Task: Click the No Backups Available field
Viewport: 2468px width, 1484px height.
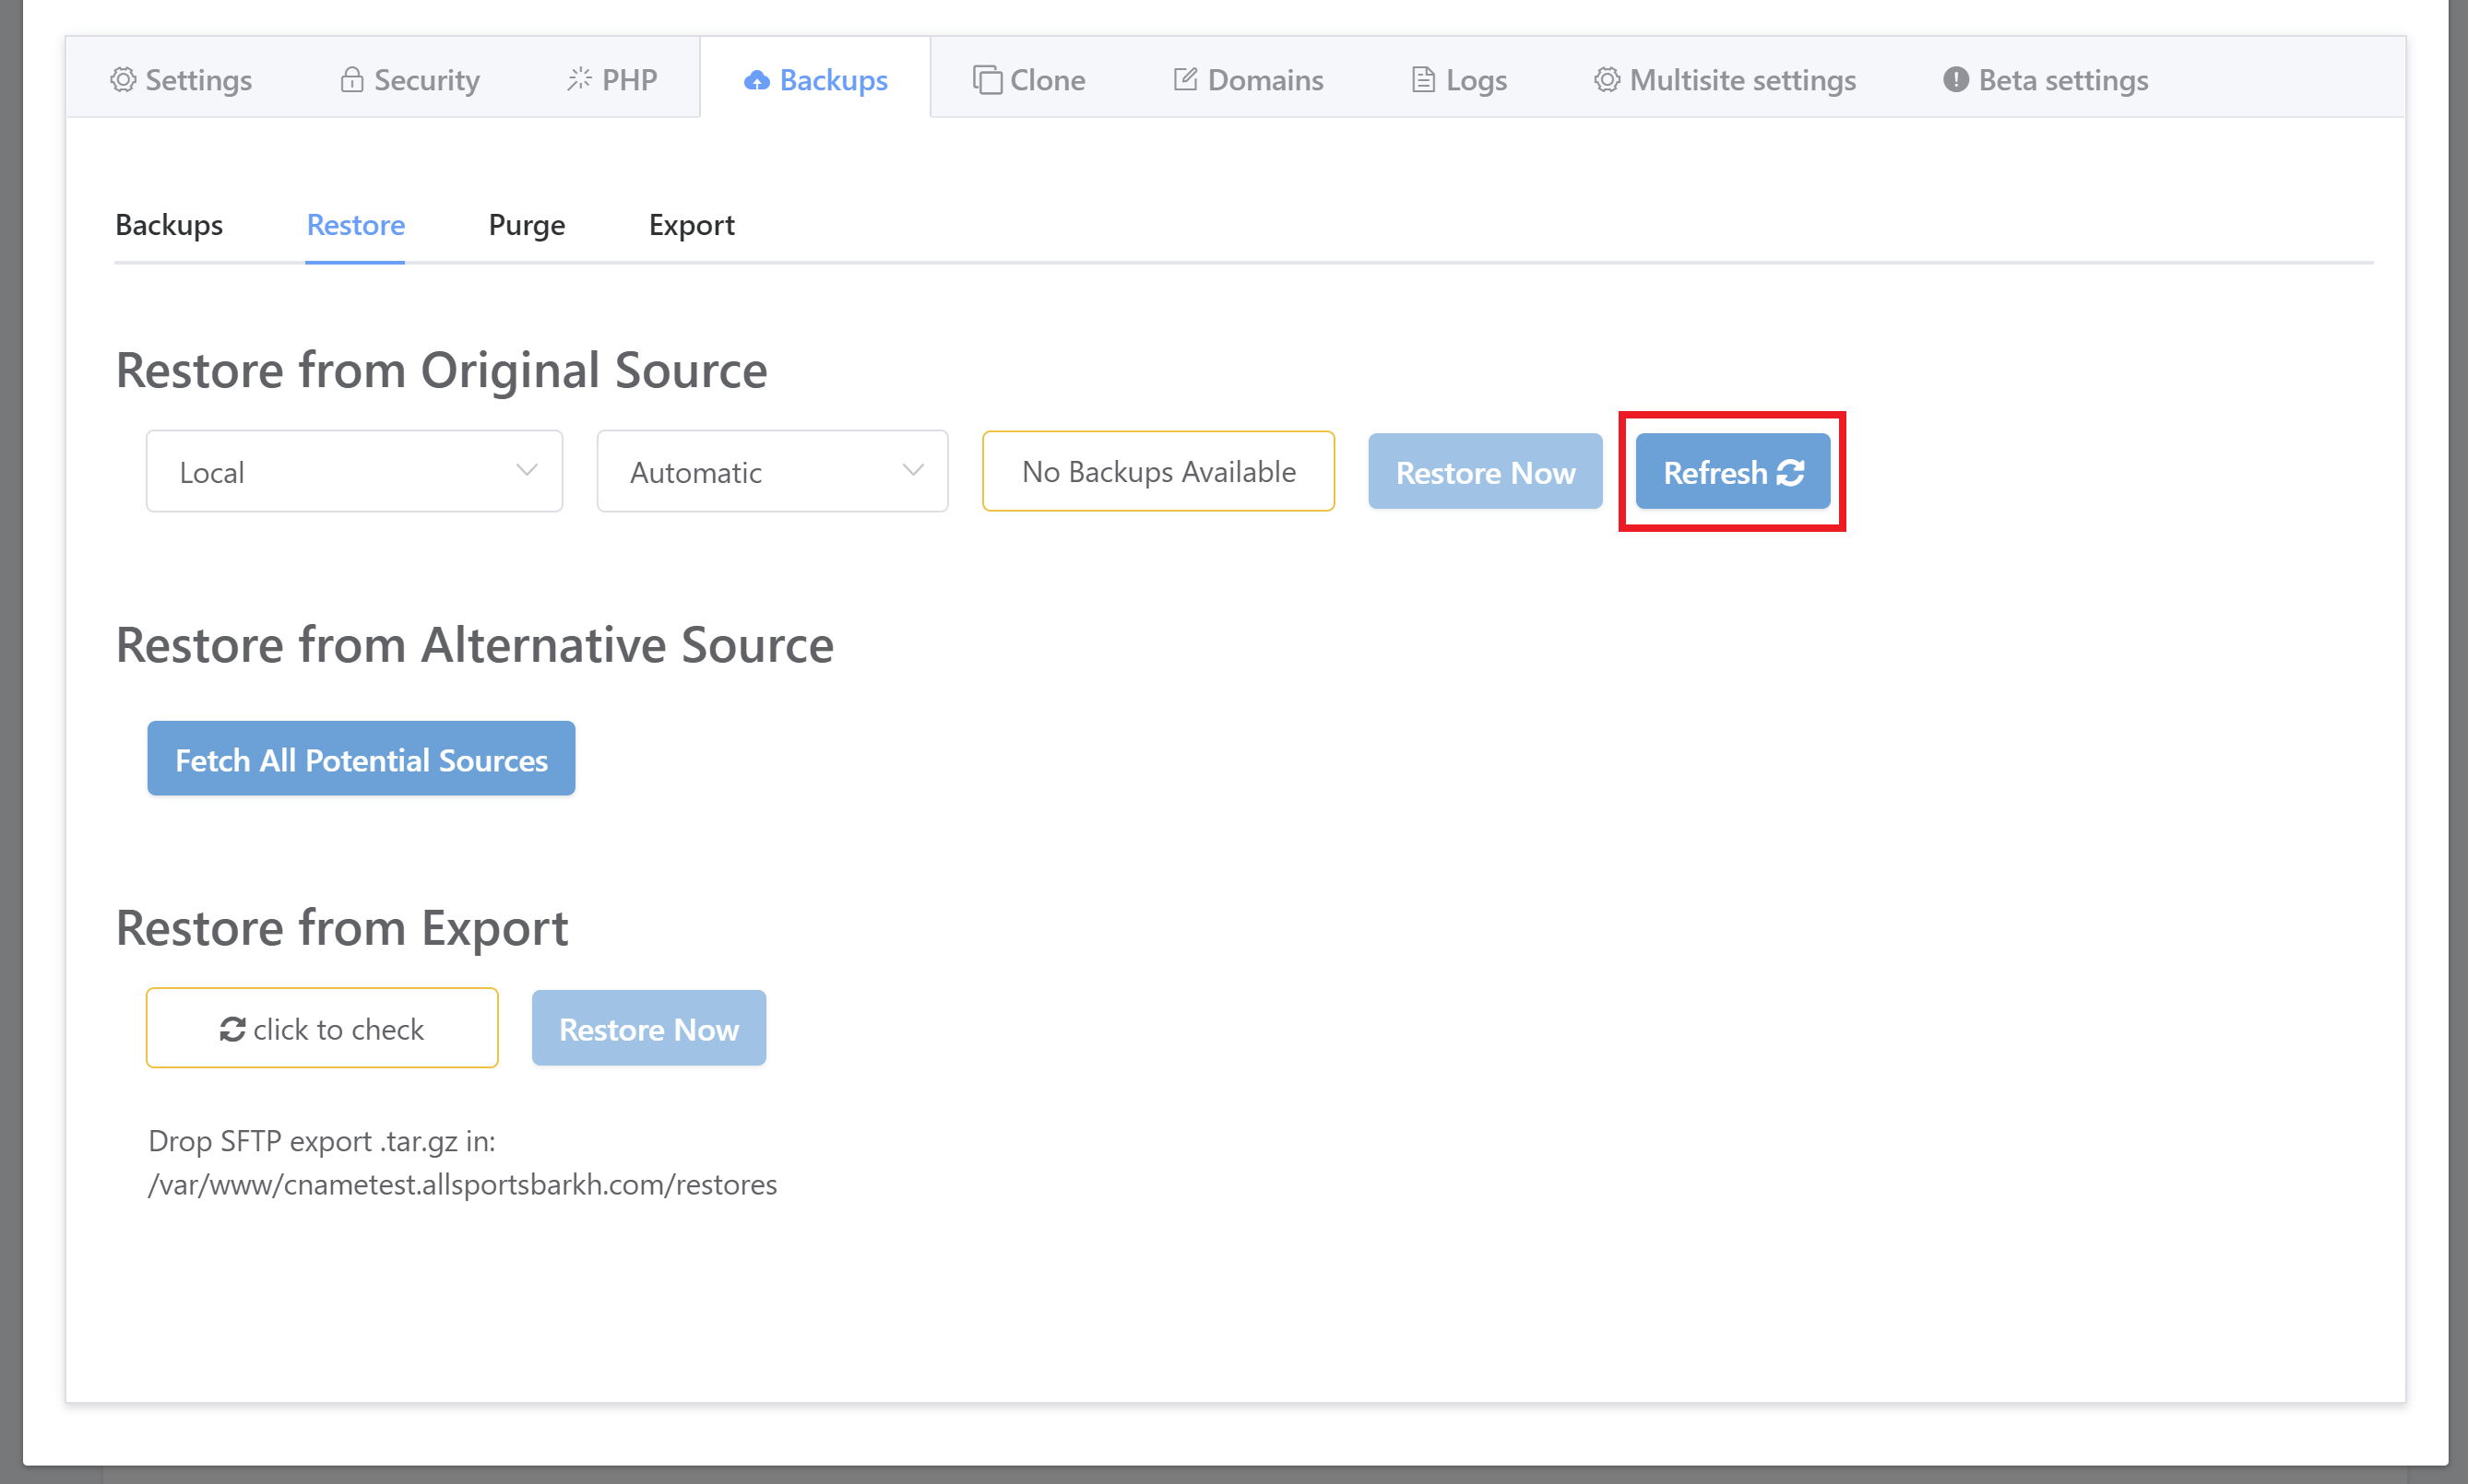Action: tap(1158, 471)
